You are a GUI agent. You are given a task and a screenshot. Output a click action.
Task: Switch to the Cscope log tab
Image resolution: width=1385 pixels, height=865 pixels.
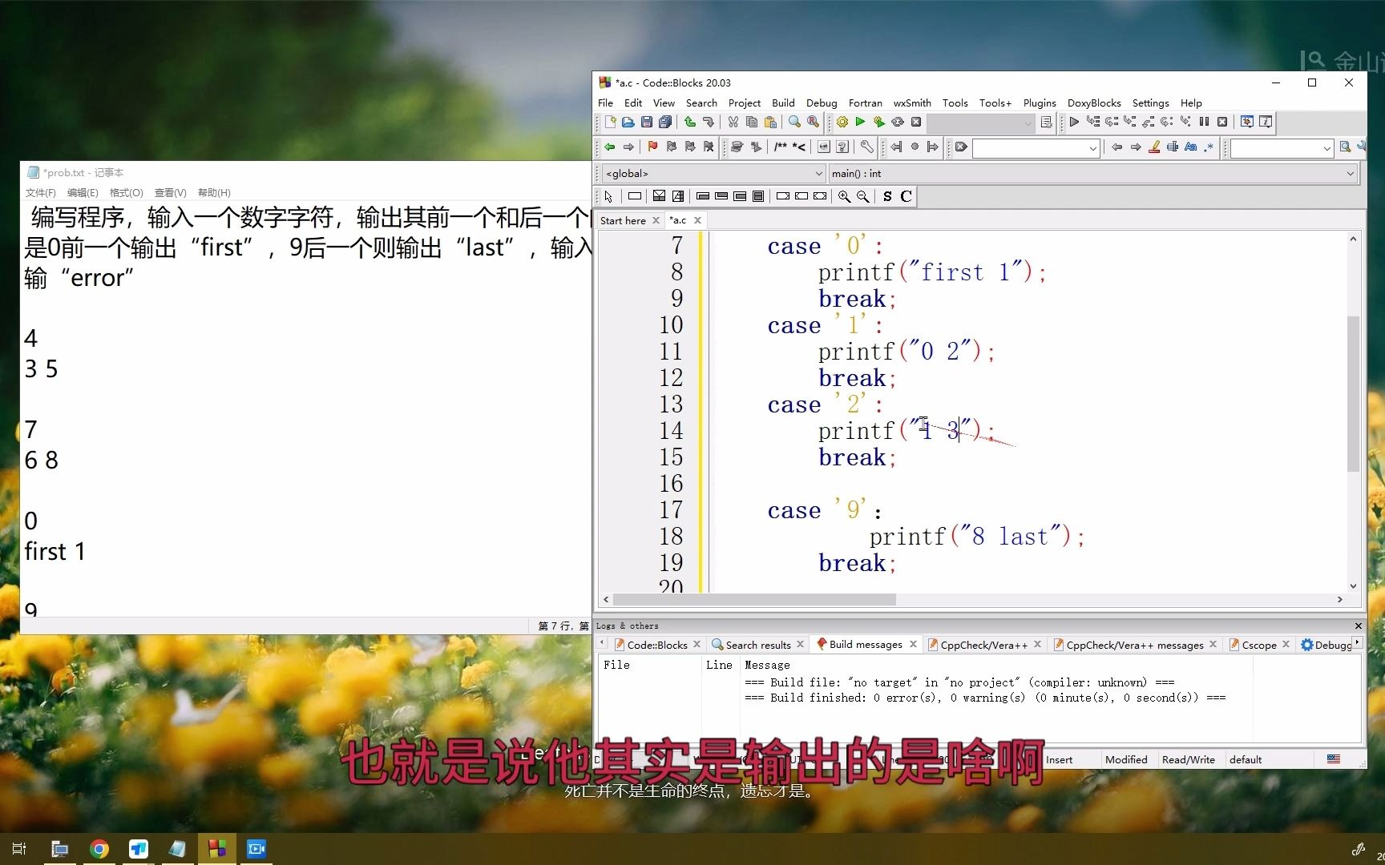click(x=1259, y=645)
